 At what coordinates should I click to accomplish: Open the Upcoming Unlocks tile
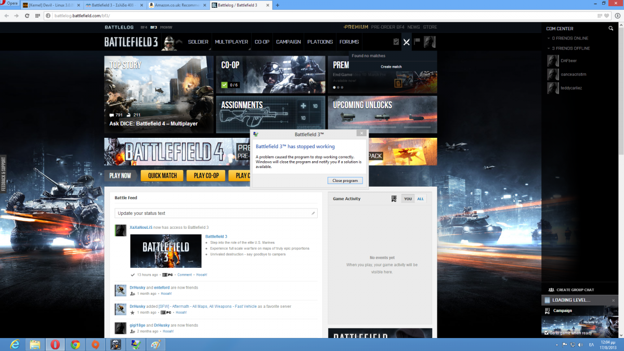pyautogui.click(x=382, y=114)
